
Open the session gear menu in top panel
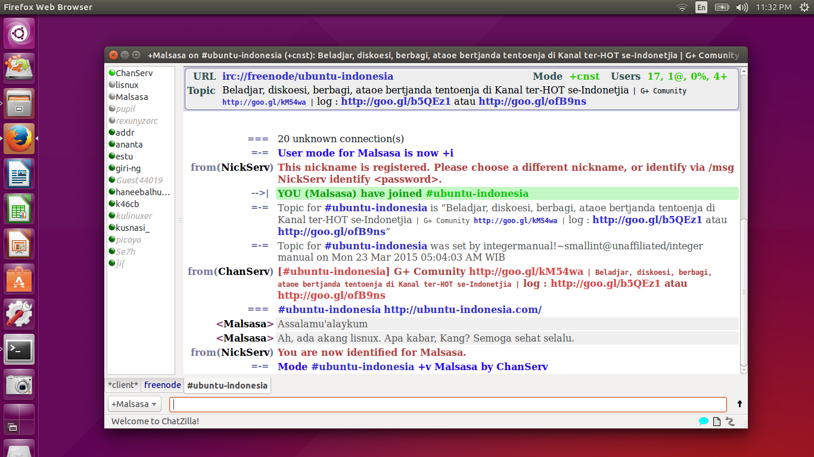(x=804, y=7)
